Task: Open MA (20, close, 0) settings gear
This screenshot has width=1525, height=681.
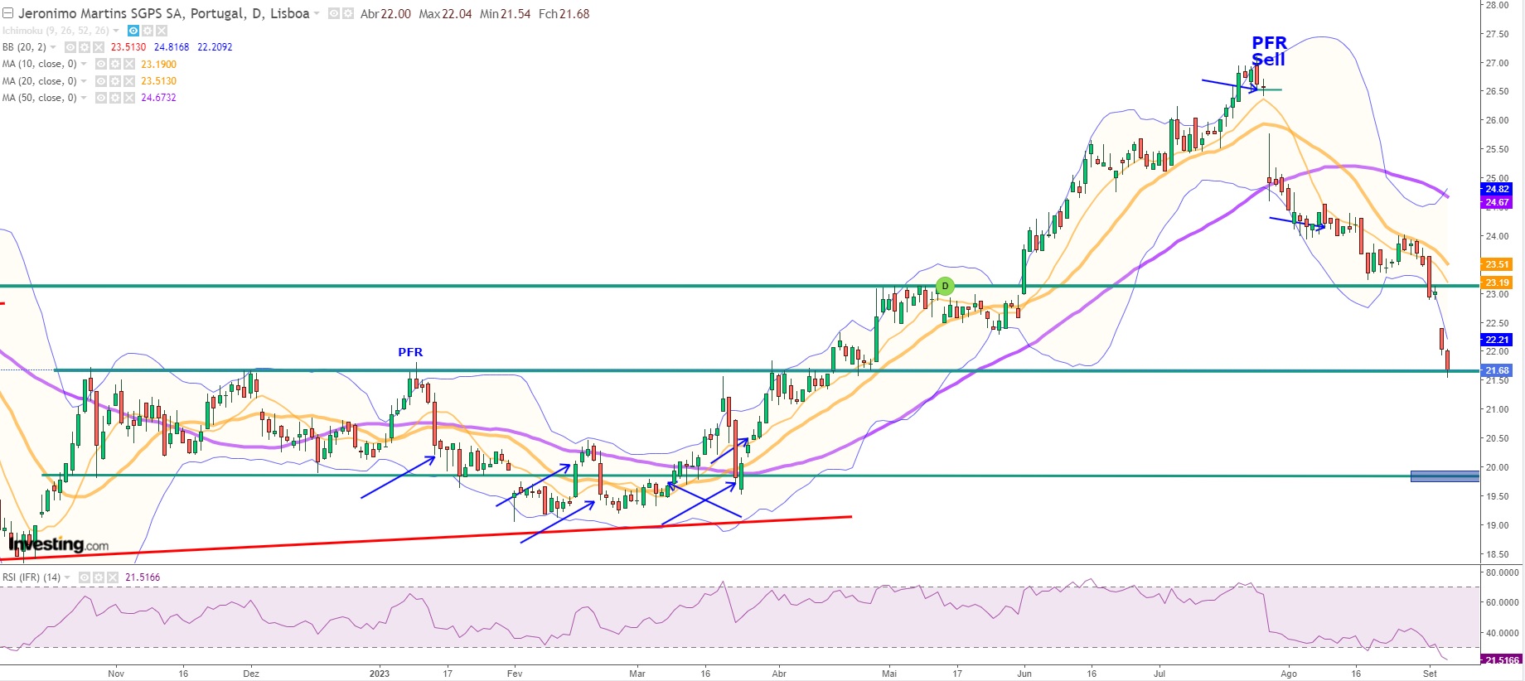Action: tap(114, 81)
